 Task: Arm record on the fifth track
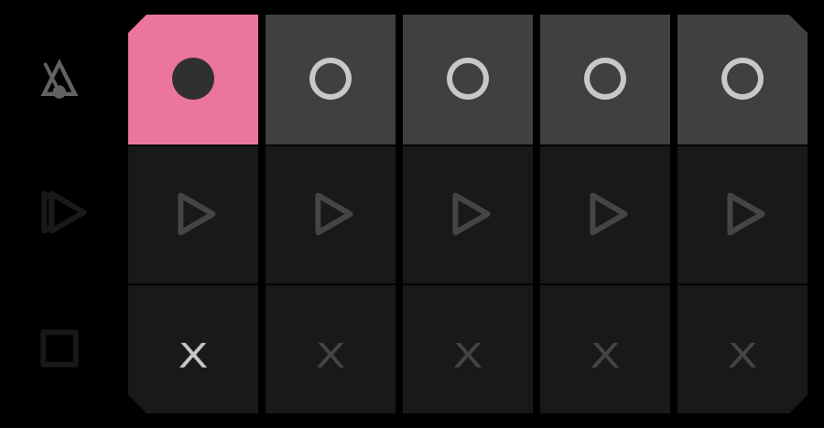[743, 80]
